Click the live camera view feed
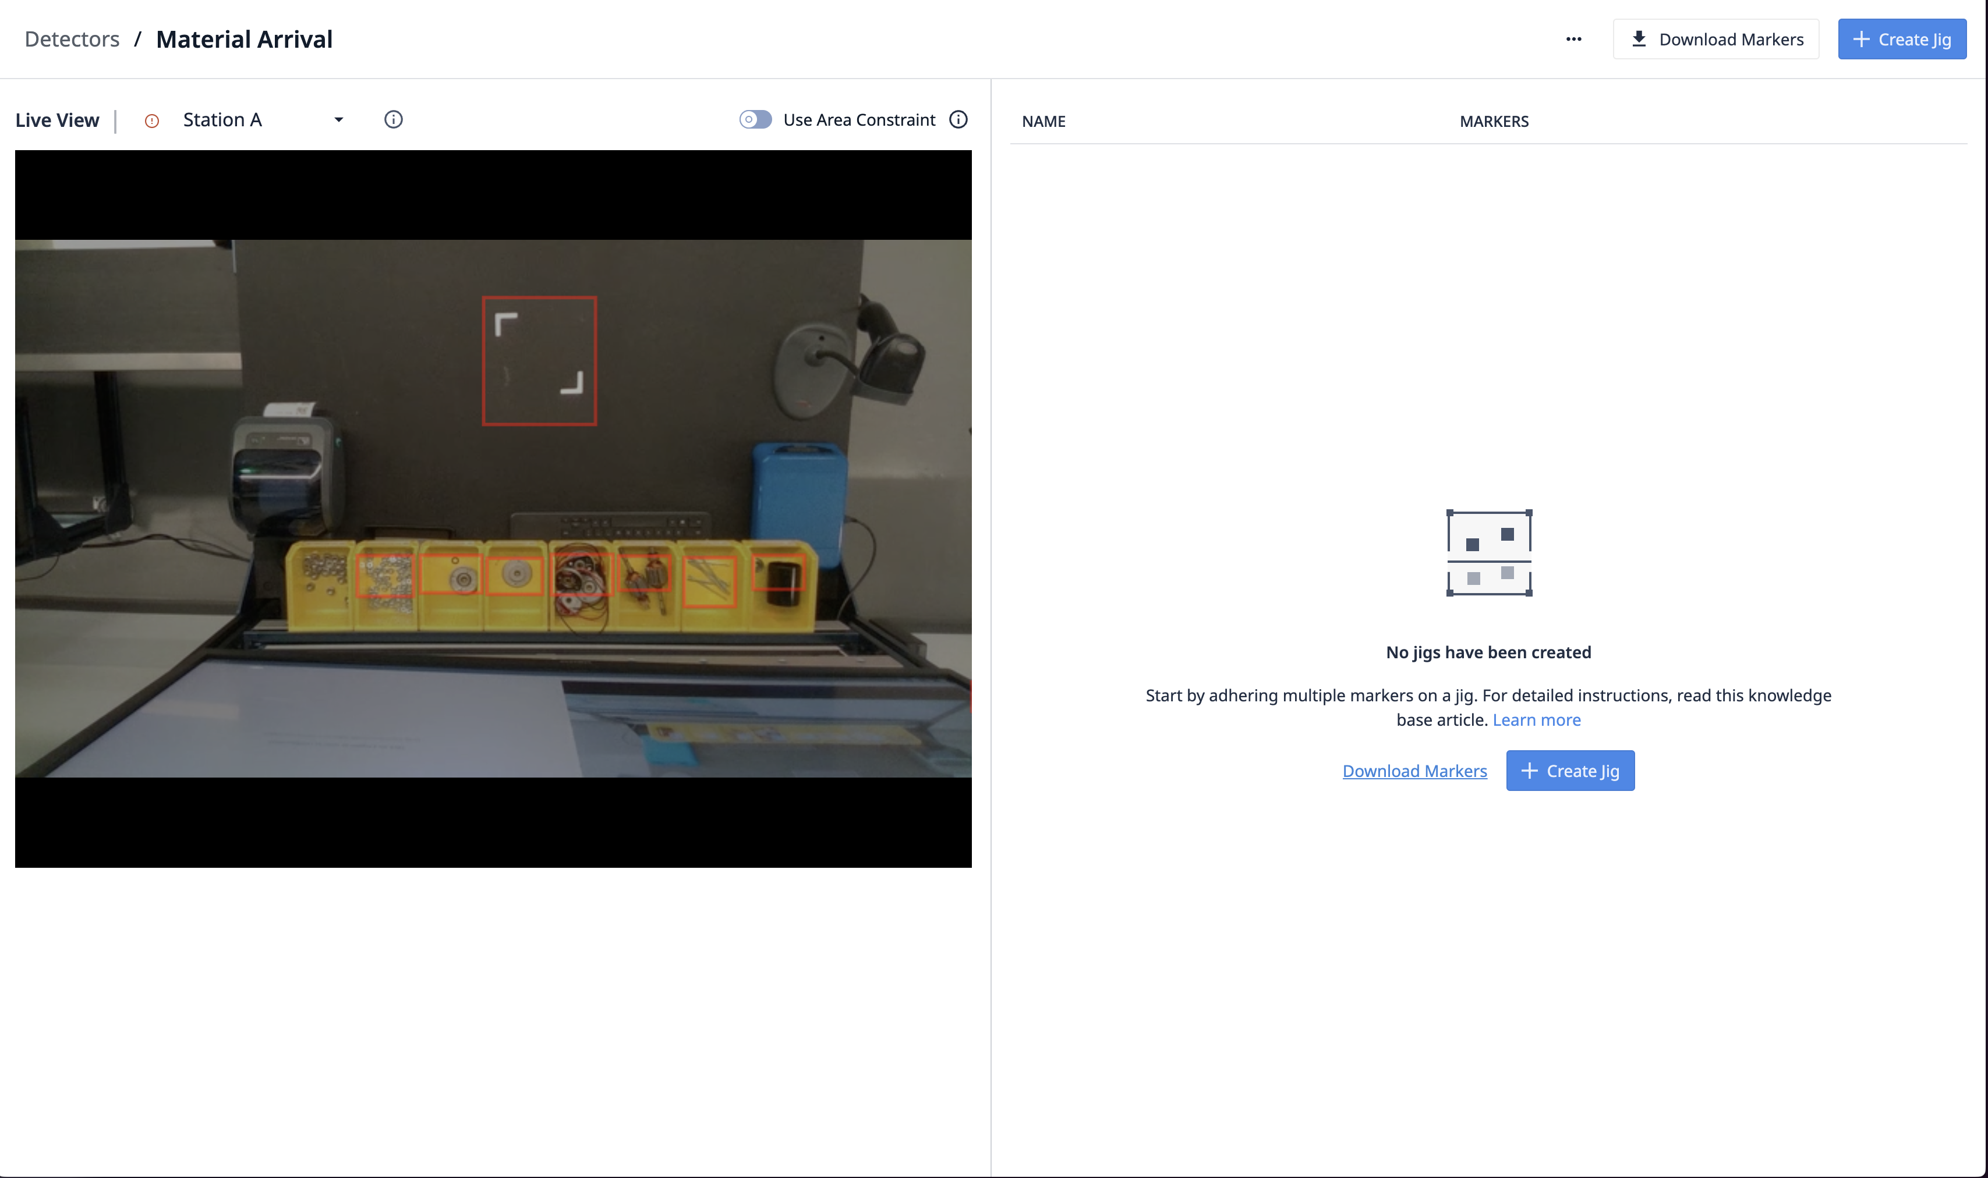 pos(493,509)
